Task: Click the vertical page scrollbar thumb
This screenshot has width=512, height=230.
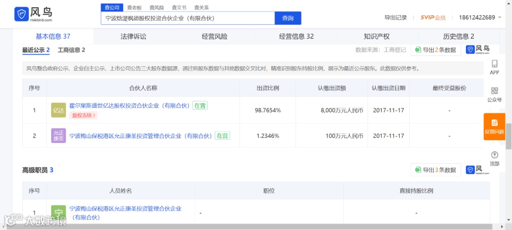Action: tap(509, 136)
